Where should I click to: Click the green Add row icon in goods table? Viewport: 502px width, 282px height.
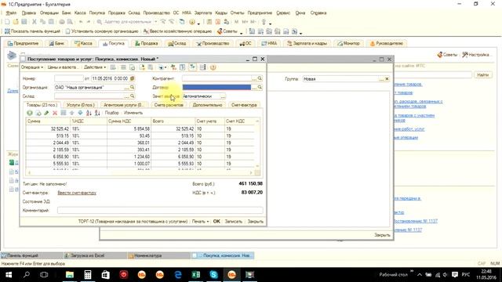30,113
